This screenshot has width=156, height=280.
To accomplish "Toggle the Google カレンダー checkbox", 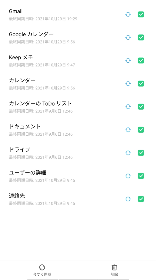I will [x=141, y=37].
